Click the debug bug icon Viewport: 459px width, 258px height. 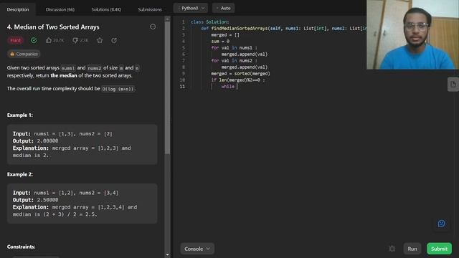[392, 249]
